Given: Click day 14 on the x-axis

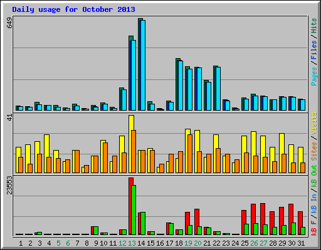Looking at the screenshot, I should (141, 243).
